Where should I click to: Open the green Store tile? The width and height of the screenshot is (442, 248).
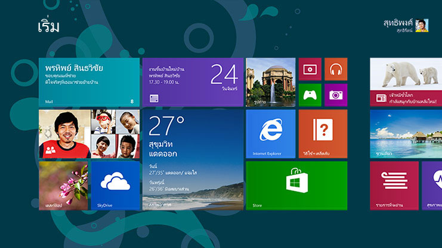296,185
